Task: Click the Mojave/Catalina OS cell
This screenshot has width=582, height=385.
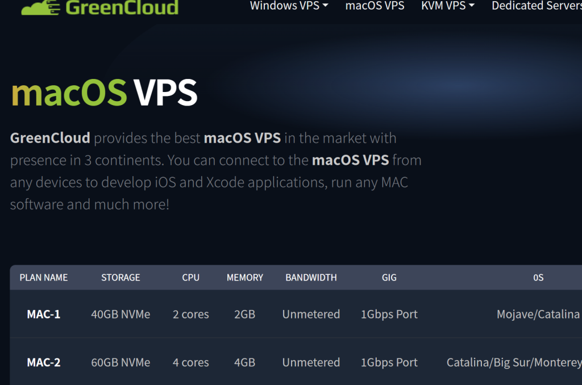Action: [538, 314]
